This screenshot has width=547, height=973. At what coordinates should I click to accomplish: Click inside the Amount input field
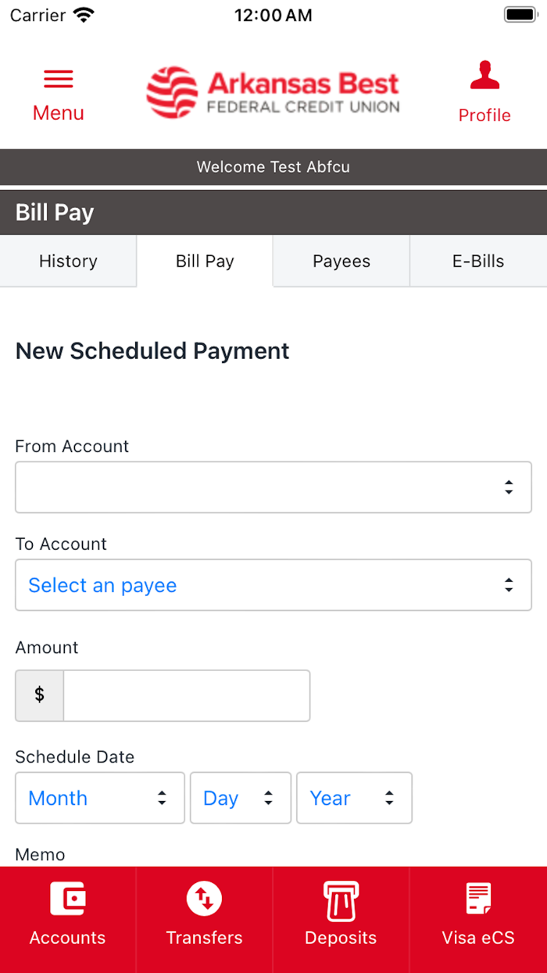tap(186, 695)
